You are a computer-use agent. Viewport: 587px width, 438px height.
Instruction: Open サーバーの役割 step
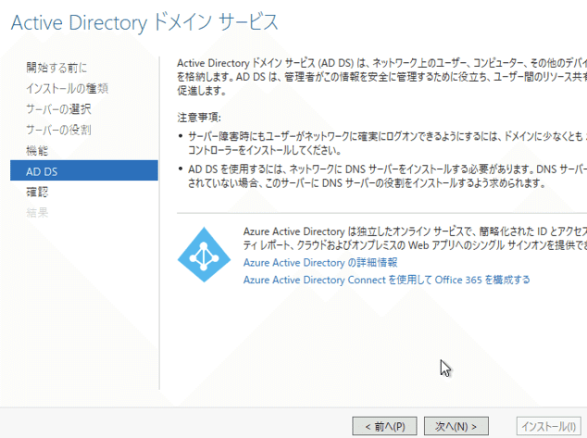[x=58, y=130]
